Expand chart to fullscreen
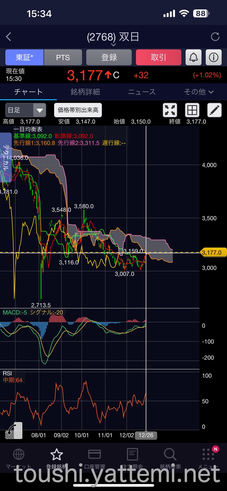Image resolution: width=227 pixels, height=491 pixels. 170,110
